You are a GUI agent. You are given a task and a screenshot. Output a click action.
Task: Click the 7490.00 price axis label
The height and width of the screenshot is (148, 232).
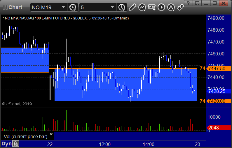coord(216,18)
